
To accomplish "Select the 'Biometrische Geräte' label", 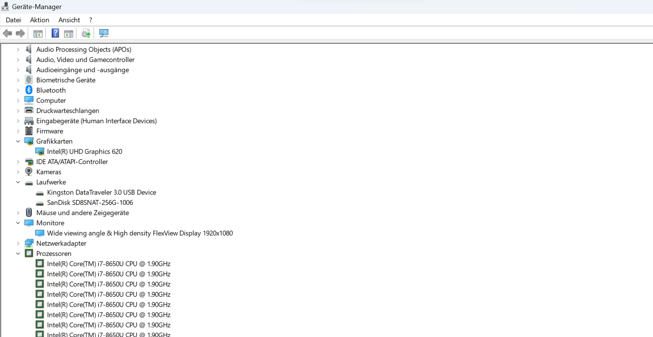I will pos(66,80).
